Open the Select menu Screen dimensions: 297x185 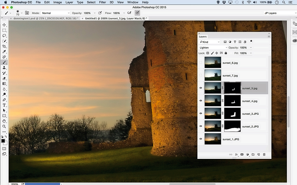click(91, 2)
